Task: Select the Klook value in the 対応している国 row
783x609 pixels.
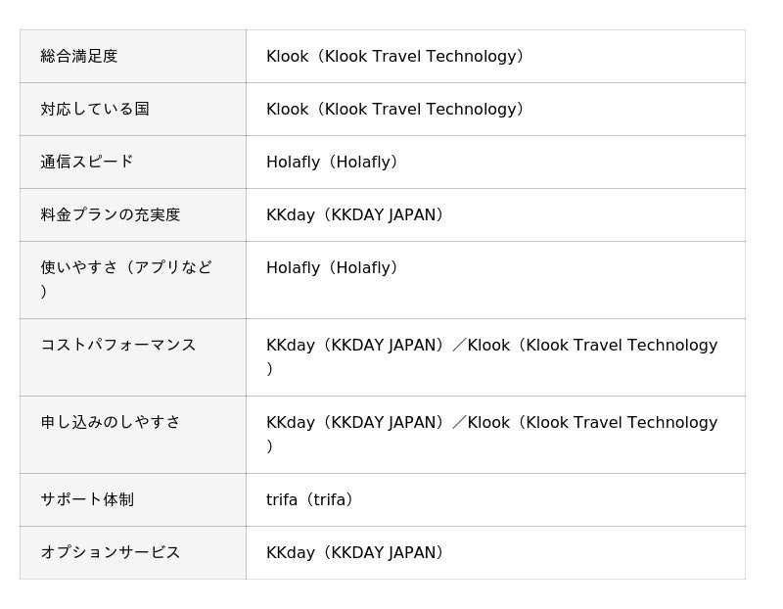Action: 395,110
